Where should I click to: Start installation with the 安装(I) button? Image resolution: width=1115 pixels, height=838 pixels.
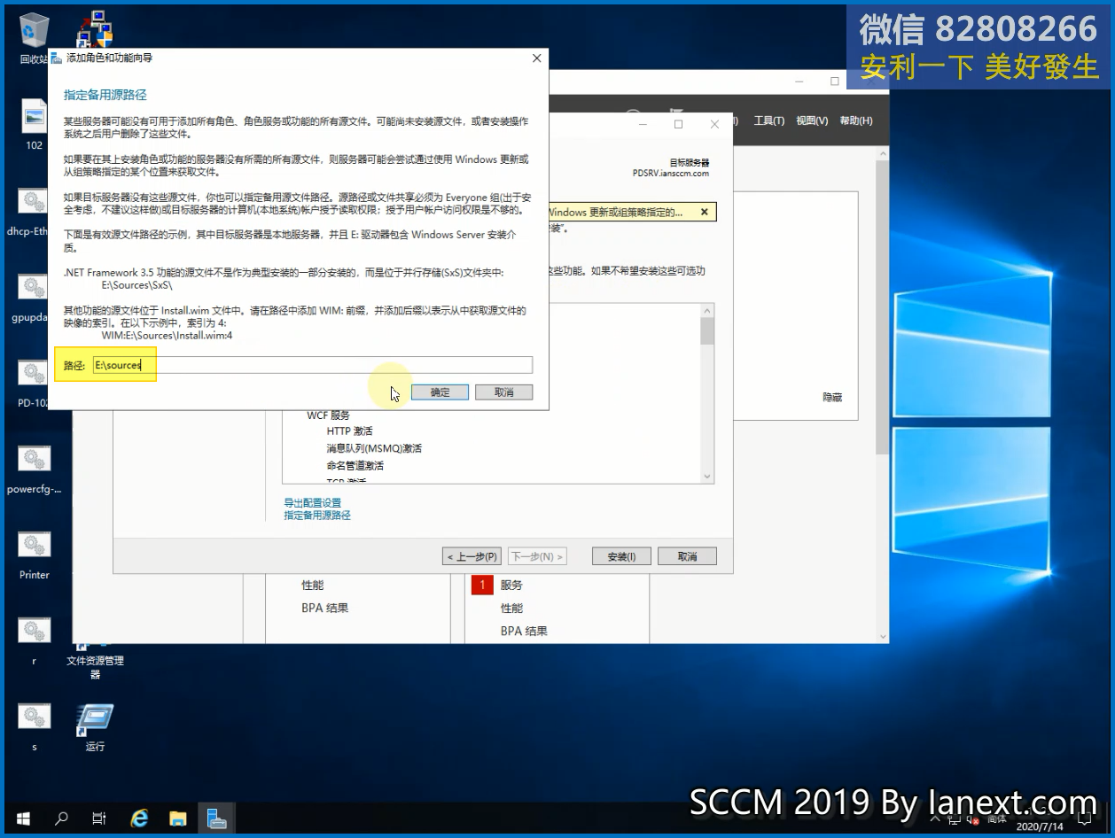click(621, 556)
